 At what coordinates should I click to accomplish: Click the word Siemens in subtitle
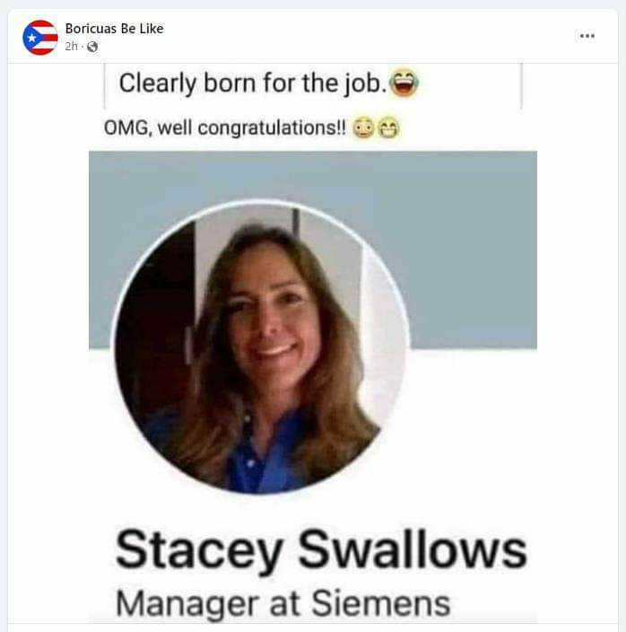[x=380, y=603]
